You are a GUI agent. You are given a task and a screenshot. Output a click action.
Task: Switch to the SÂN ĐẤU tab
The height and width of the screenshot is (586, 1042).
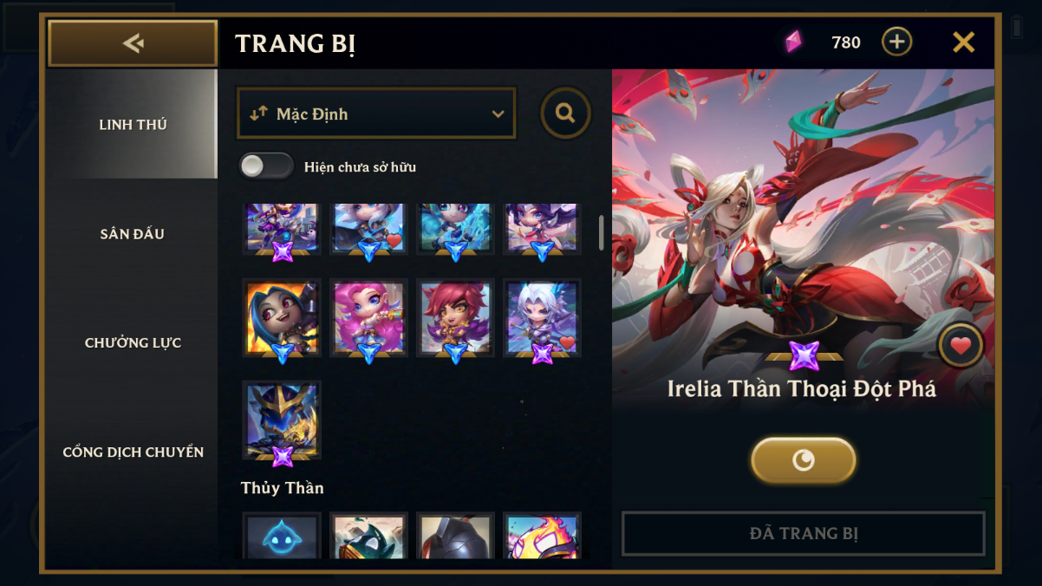[133, 233]
